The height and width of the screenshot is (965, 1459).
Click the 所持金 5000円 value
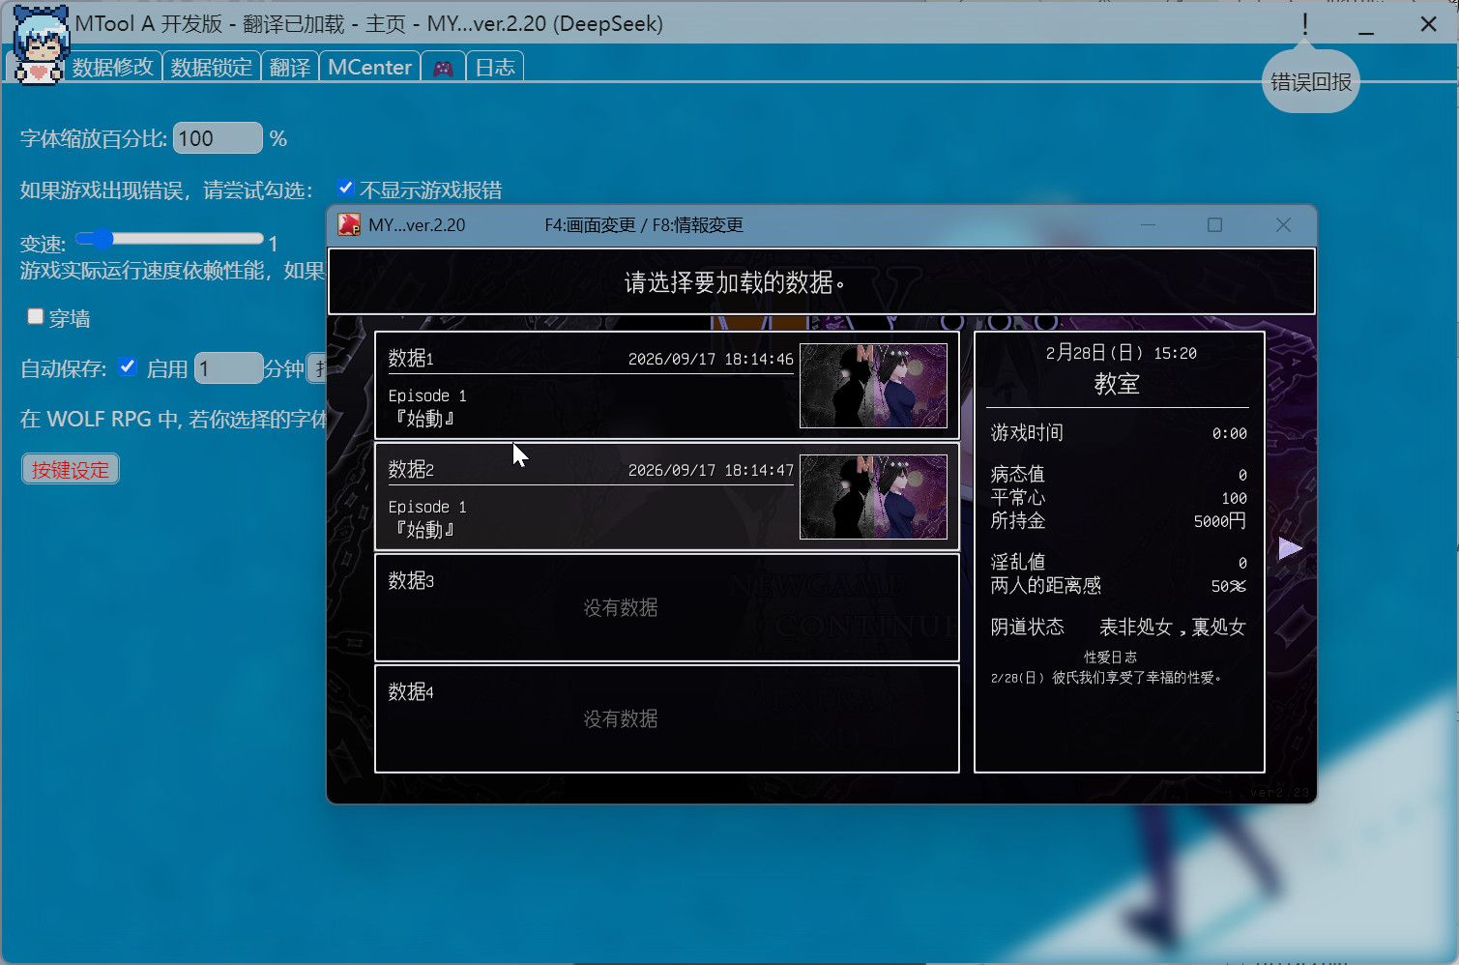coord(1219,521)
